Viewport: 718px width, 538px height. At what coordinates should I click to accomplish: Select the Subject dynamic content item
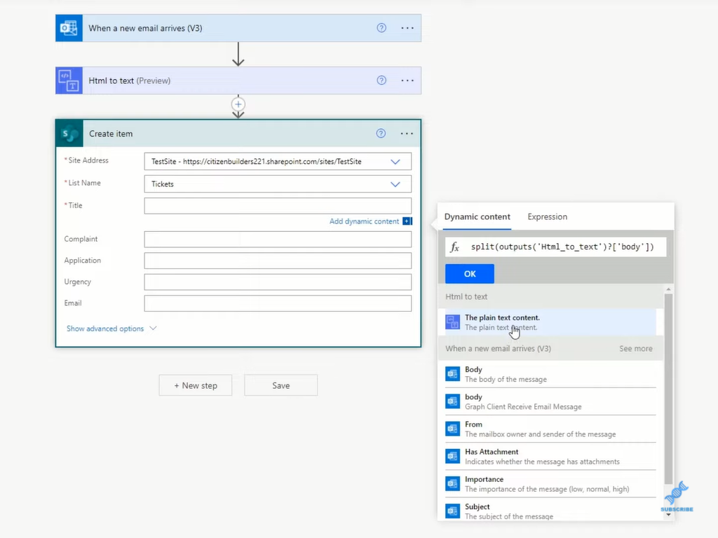tap(550, 511)
